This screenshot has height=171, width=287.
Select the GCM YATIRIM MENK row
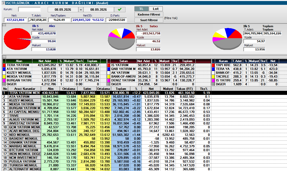click(x=107, y=127)
